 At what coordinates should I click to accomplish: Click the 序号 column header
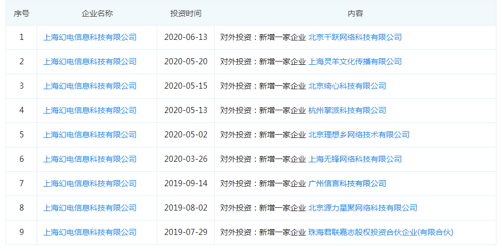[21, 13]
